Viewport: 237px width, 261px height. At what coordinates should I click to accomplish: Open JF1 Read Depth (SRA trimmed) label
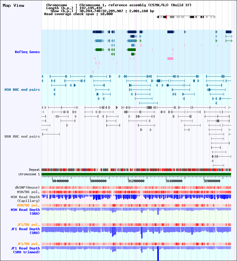tap(25, 250)
